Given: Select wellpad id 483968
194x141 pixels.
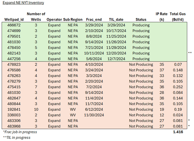Looking at the screenshot, I should pyautogui.click(x=14, y=126).
